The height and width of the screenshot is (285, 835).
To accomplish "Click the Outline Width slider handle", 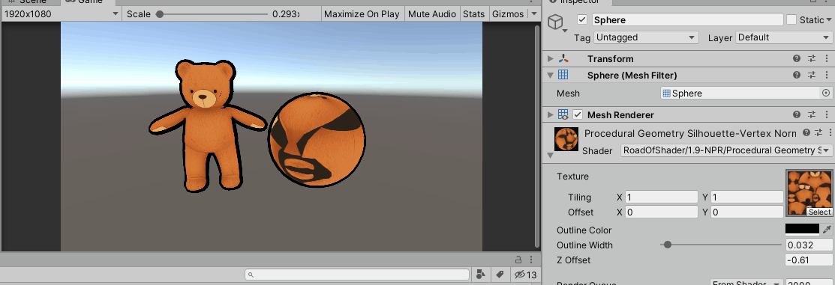I will click(x=667, y=245).
